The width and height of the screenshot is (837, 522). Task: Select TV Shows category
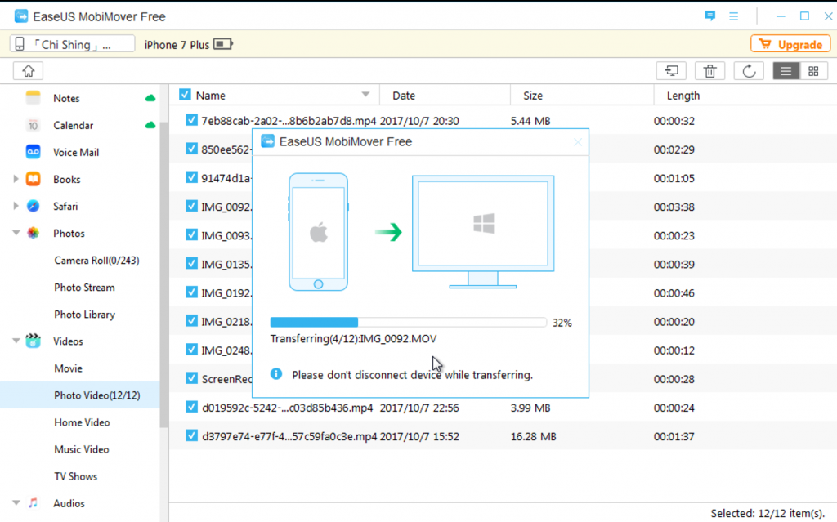[x=75, y=476]
